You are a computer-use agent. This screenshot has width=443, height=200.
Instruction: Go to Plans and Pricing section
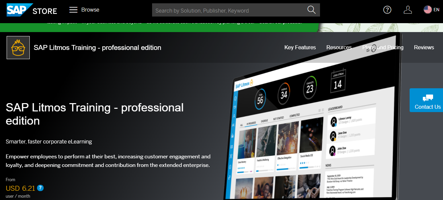pyautogui.click(x=383, y=47)
